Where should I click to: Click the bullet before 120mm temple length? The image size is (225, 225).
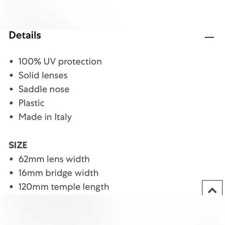click(11, 187)
